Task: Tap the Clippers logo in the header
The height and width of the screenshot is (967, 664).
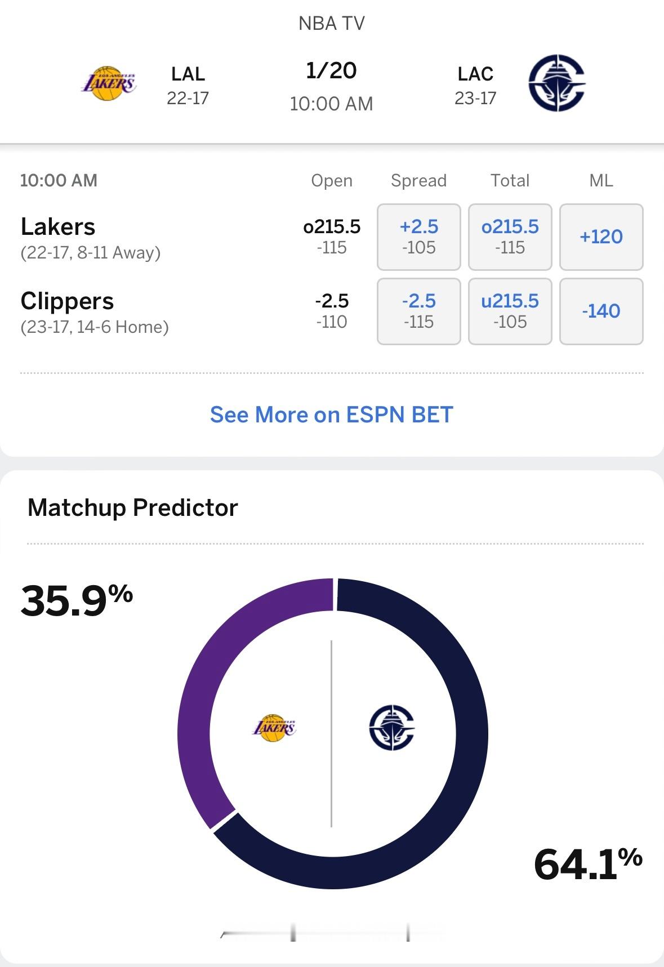Action: click(x=556, y=83)
